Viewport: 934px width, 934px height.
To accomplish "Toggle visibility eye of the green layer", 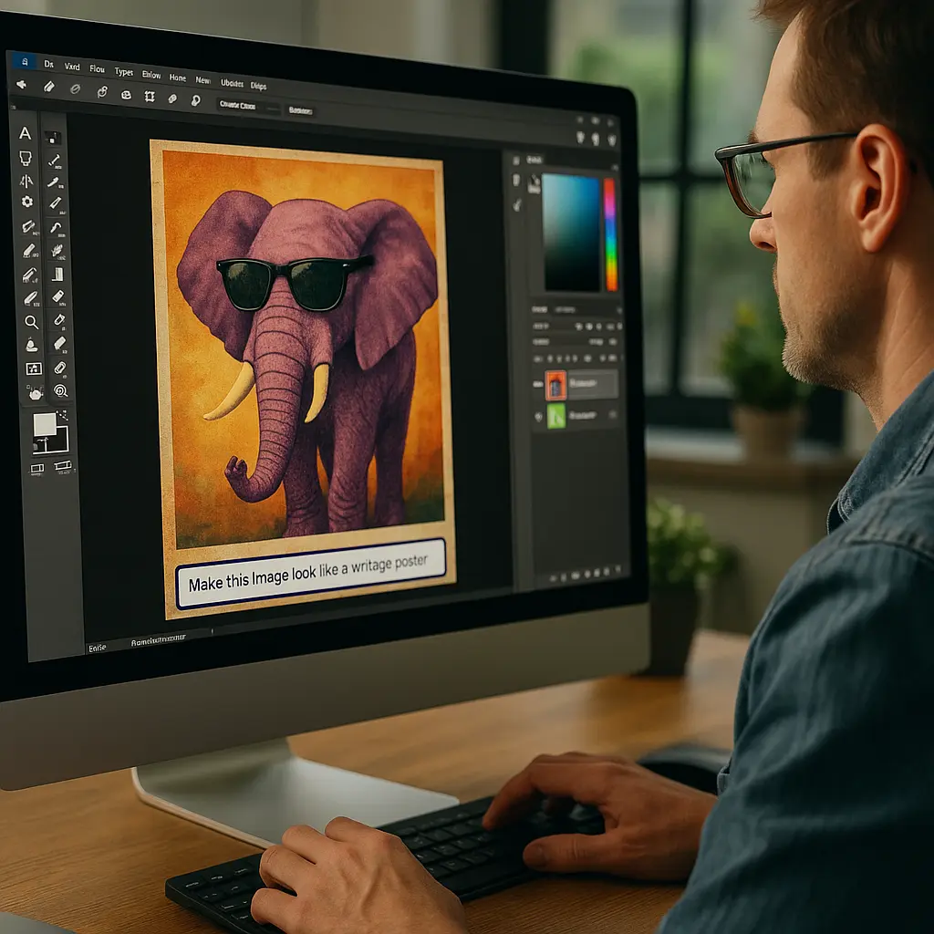I will (x=538, y=417).
